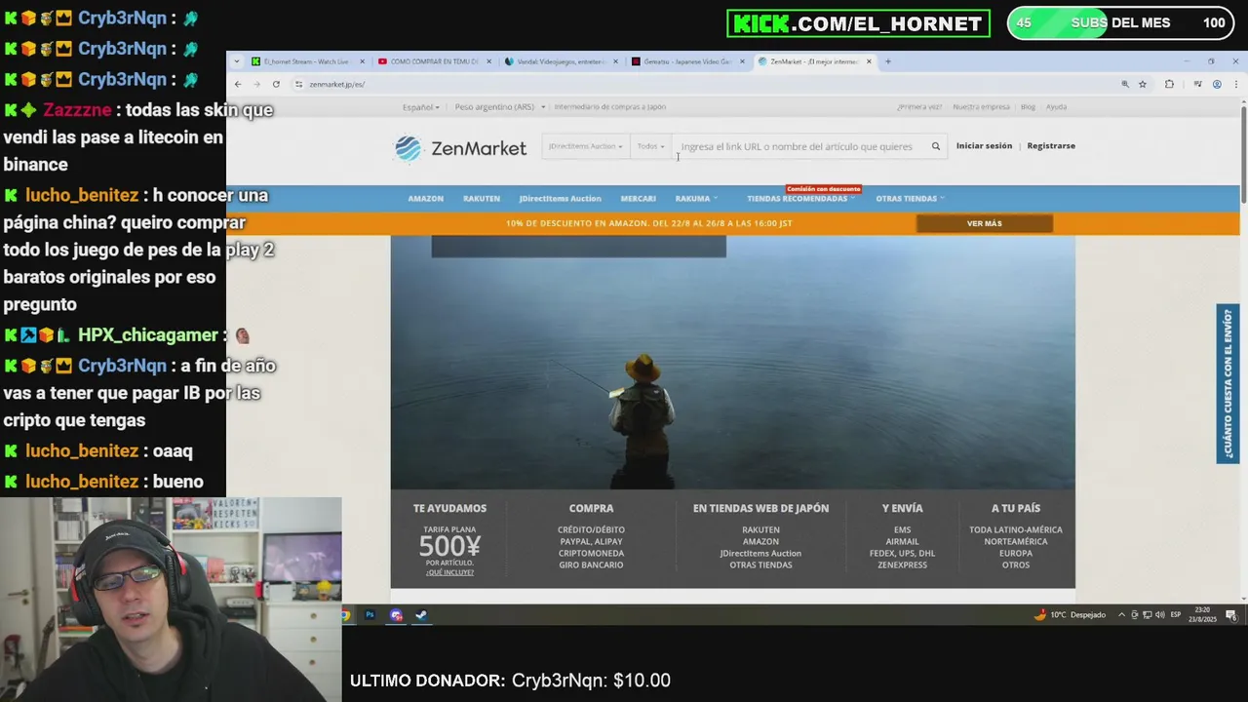Expand the RAKUMA nav menu
Image resolution: width=1248 pixels, height=702 pixels.
click(695, 199)
